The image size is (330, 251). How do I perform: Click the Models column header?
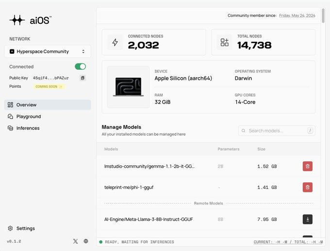[x=111, y=149]
